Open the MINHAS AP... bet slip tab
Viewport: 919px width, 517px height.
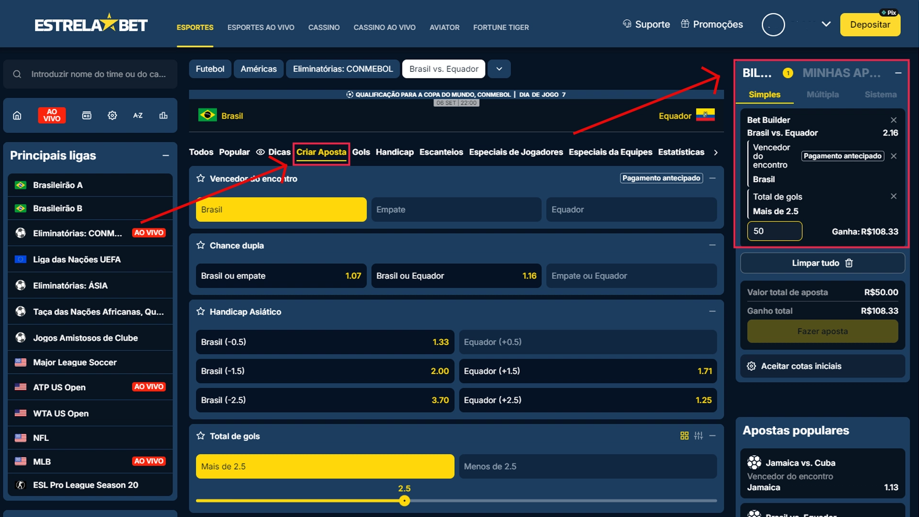[x=841, y=73]
